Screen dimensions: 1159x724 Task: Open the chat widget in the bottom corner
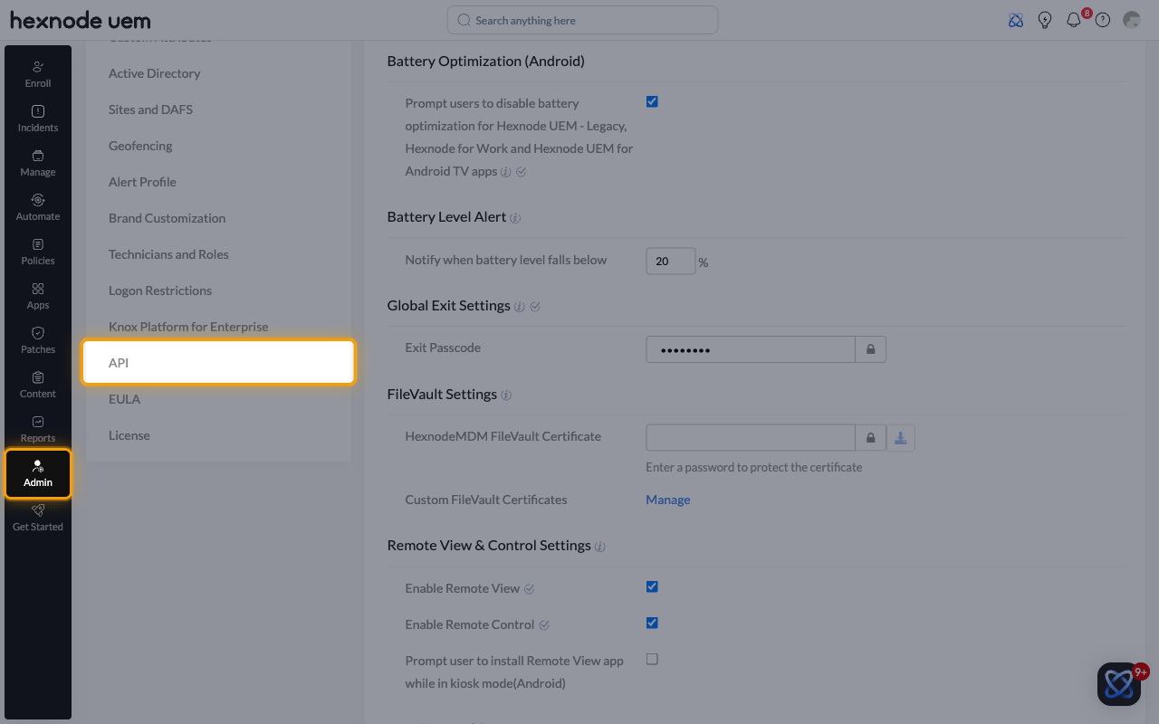[1119, 684]
